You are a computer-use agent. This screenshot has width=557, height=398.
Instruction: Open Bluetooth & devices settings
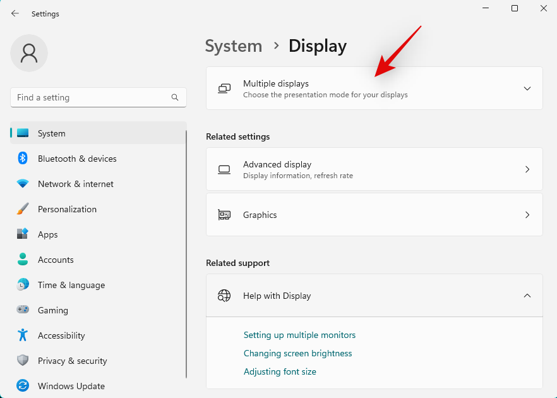[x=77, y=159]
